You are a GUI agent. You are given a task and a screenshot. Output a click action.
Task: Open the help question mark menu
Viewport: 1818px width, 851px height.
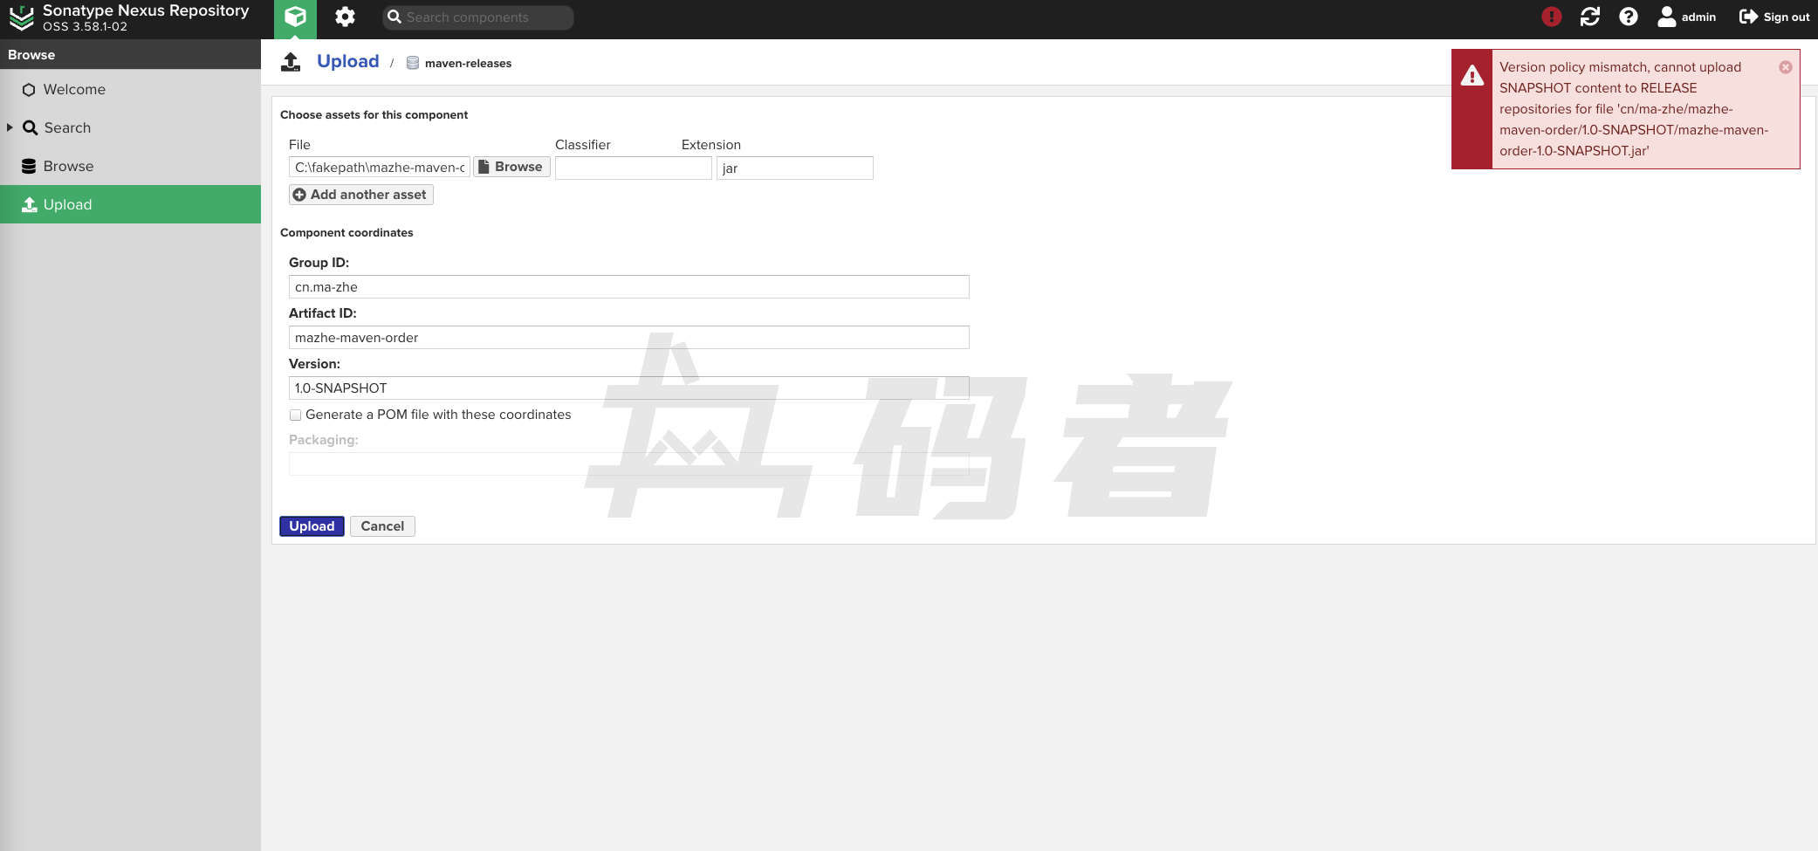click(1628, 17)
